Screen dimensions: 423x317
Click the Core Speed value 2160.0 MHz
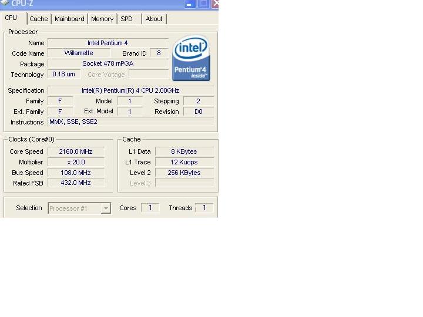76,151
